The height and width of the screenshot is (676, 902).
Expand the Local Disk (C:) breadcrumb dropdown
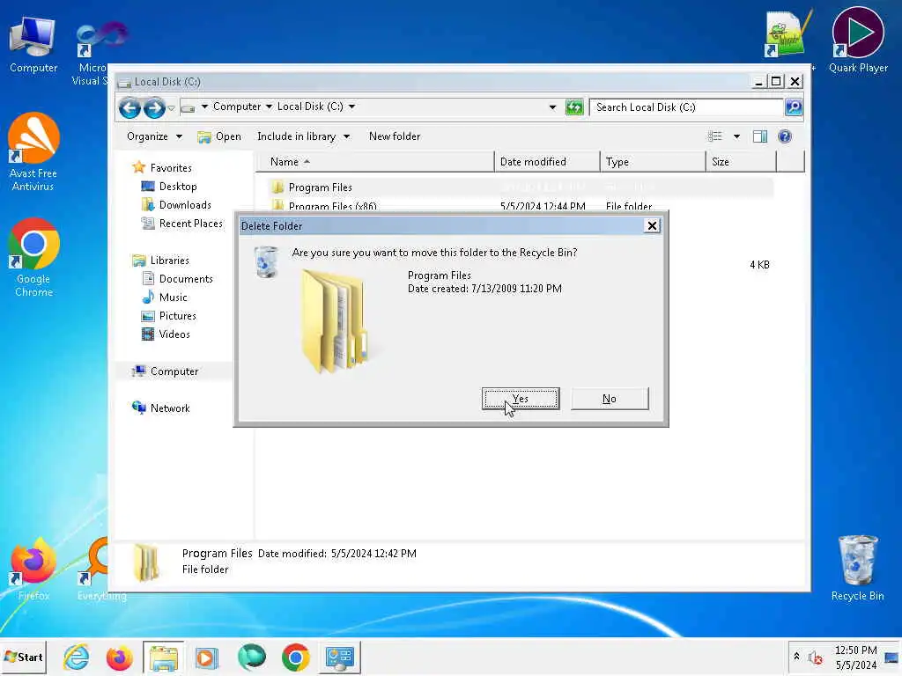tap(351, 107)
